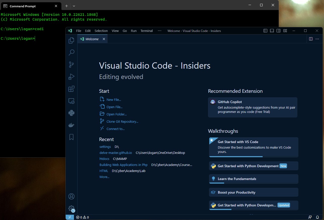Image resolution: width=324 pixels, height=220 pixels.
Task: Open the Accounts menu icon
Action: coord(71,196)
